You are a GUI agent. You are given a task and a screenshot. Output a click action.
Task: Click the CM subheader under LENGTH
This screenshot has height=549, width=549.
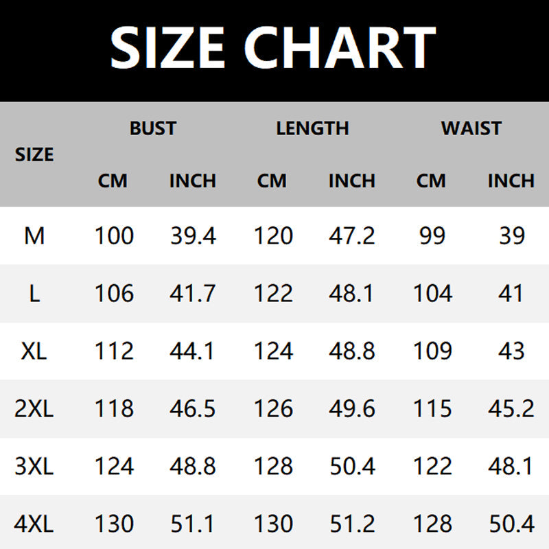[272, 181]
